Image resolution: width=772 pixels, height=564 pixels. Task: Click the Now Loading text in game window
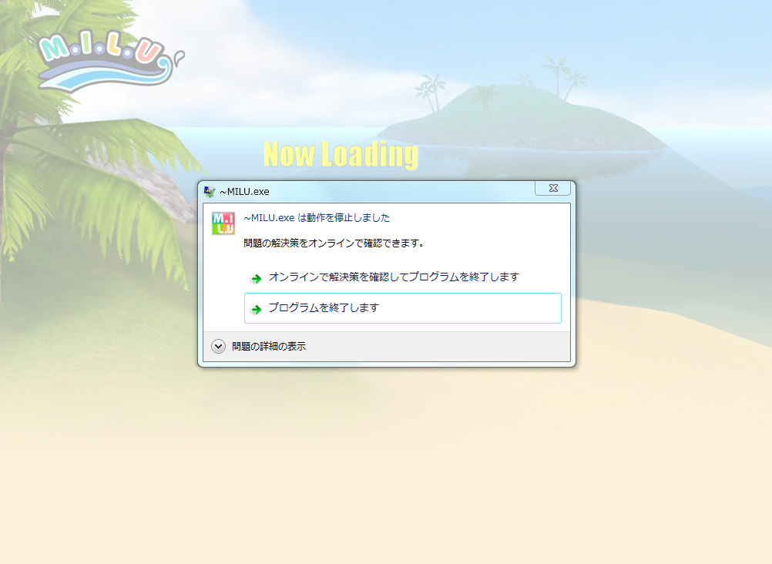pyautogui.click(x=341, y=155)
